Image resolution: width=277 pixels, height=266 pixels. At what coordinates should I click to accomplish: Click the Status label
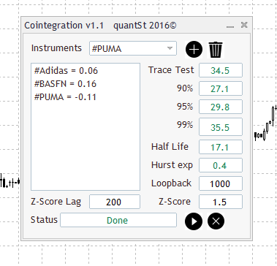(44, 220)
